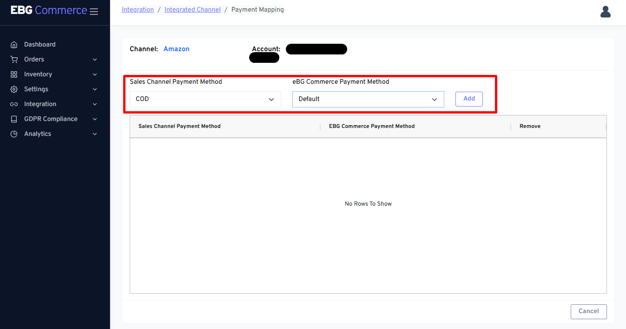Open the Inventory menu item

coord(38,74)
